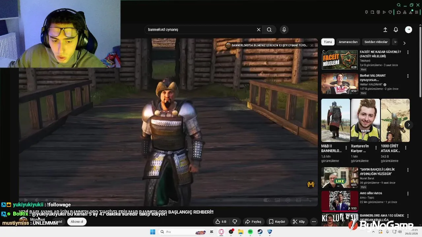Open video player settings gear
The height and width of the screenshot is (237, 422).
[x=288, y=200]
